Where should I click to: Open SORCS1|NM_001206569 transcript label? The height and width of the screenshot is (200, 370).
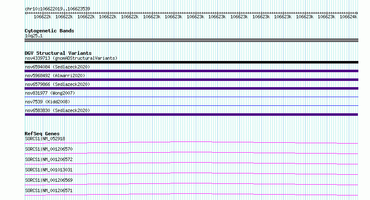point(49,180)
